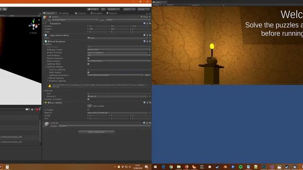
Task: Open the Mesh Filter help book icon
Action: click(x=144, y=35)
